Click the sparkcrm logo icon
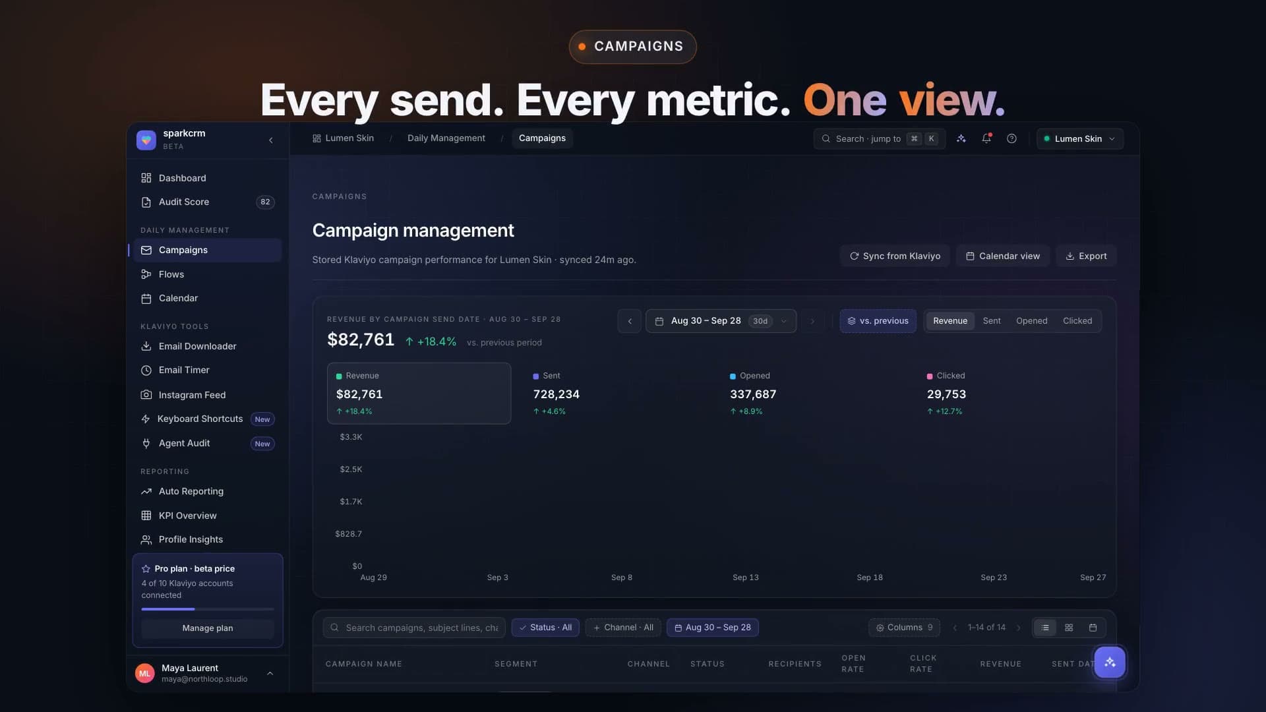1266x712 pixels. point(146,140)
